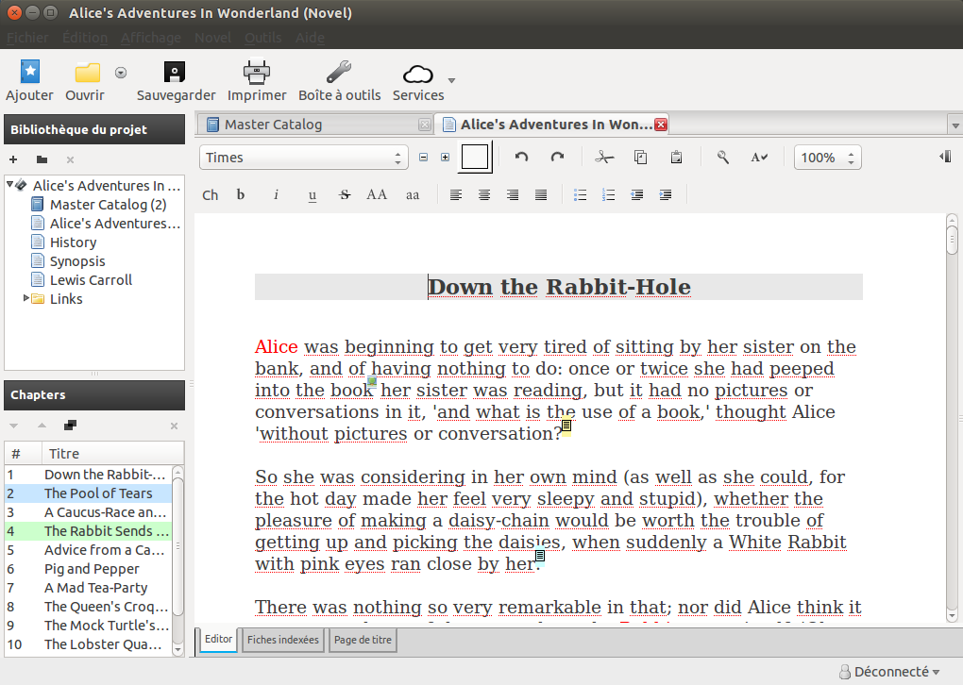The width and height of the screenshot is (963, 685).
Task: Switch to Page de titre tab
Action: [x=363, y=640]
